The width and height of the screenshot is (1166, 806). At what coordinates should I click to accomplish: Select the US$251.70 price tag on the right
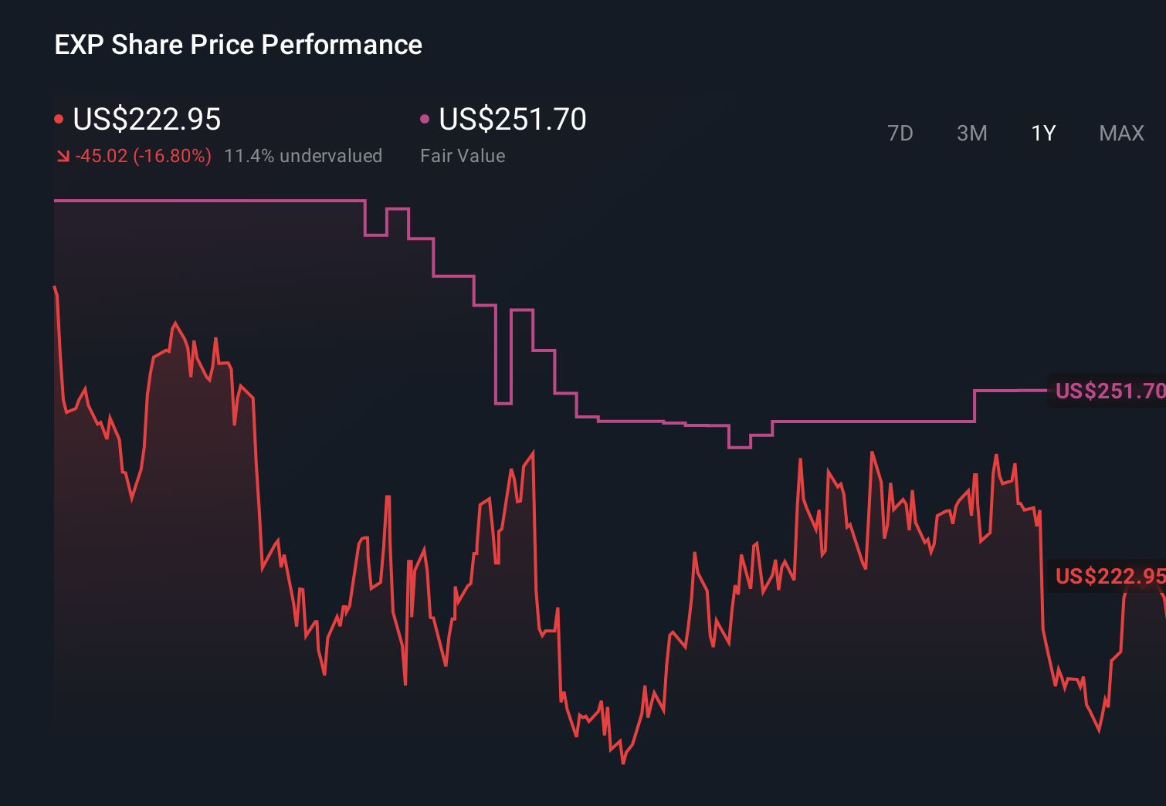(1110, 391)
